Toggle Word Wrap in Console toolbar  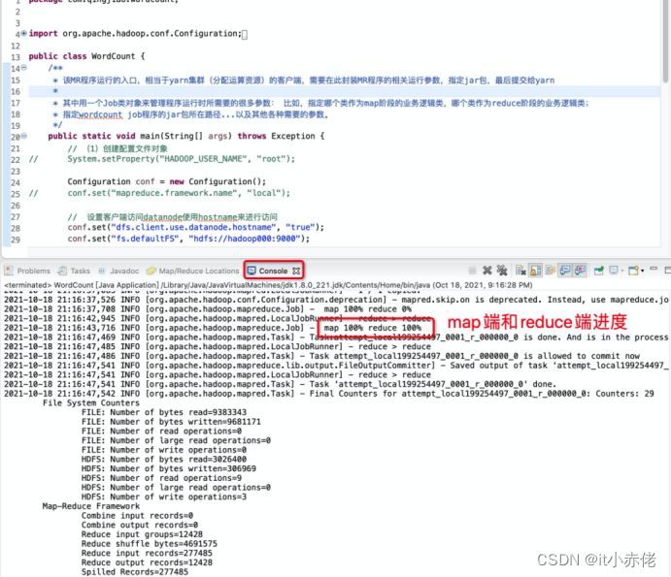click(551, 271)
